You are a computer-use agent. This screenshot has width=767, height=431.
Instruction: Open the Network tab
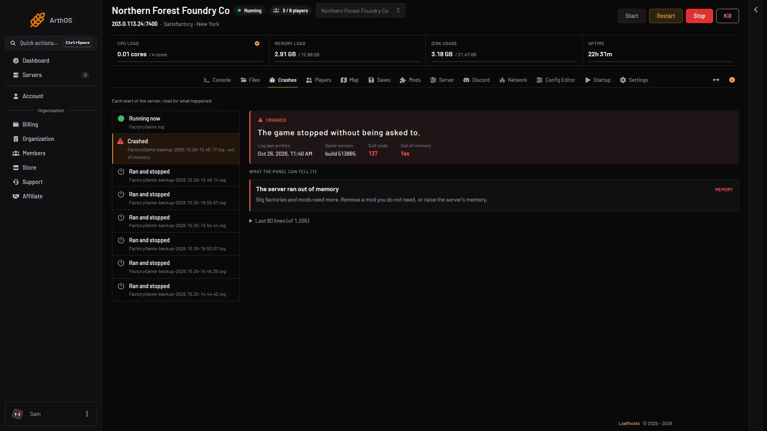(513, 80)
